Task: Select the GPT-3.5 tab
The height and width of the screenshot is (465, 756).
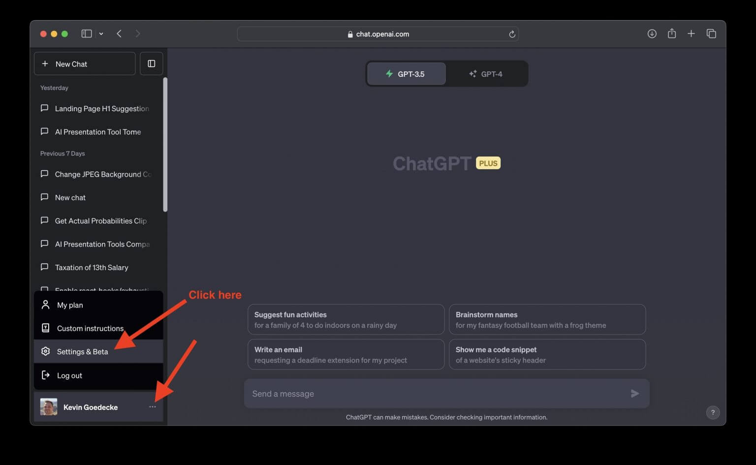Action: (406, 73)
